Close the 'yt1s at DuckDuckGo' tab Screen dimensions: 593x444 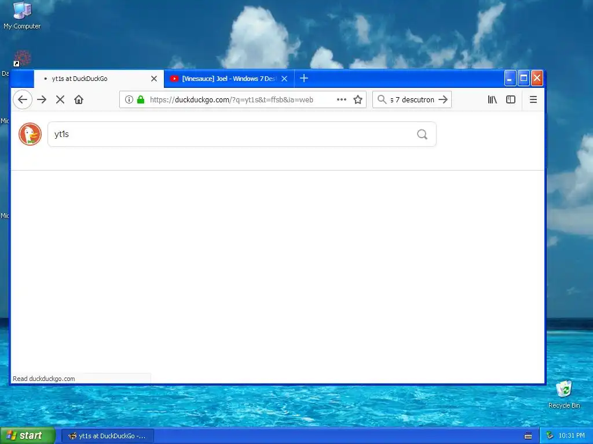[x=154, y=79]
